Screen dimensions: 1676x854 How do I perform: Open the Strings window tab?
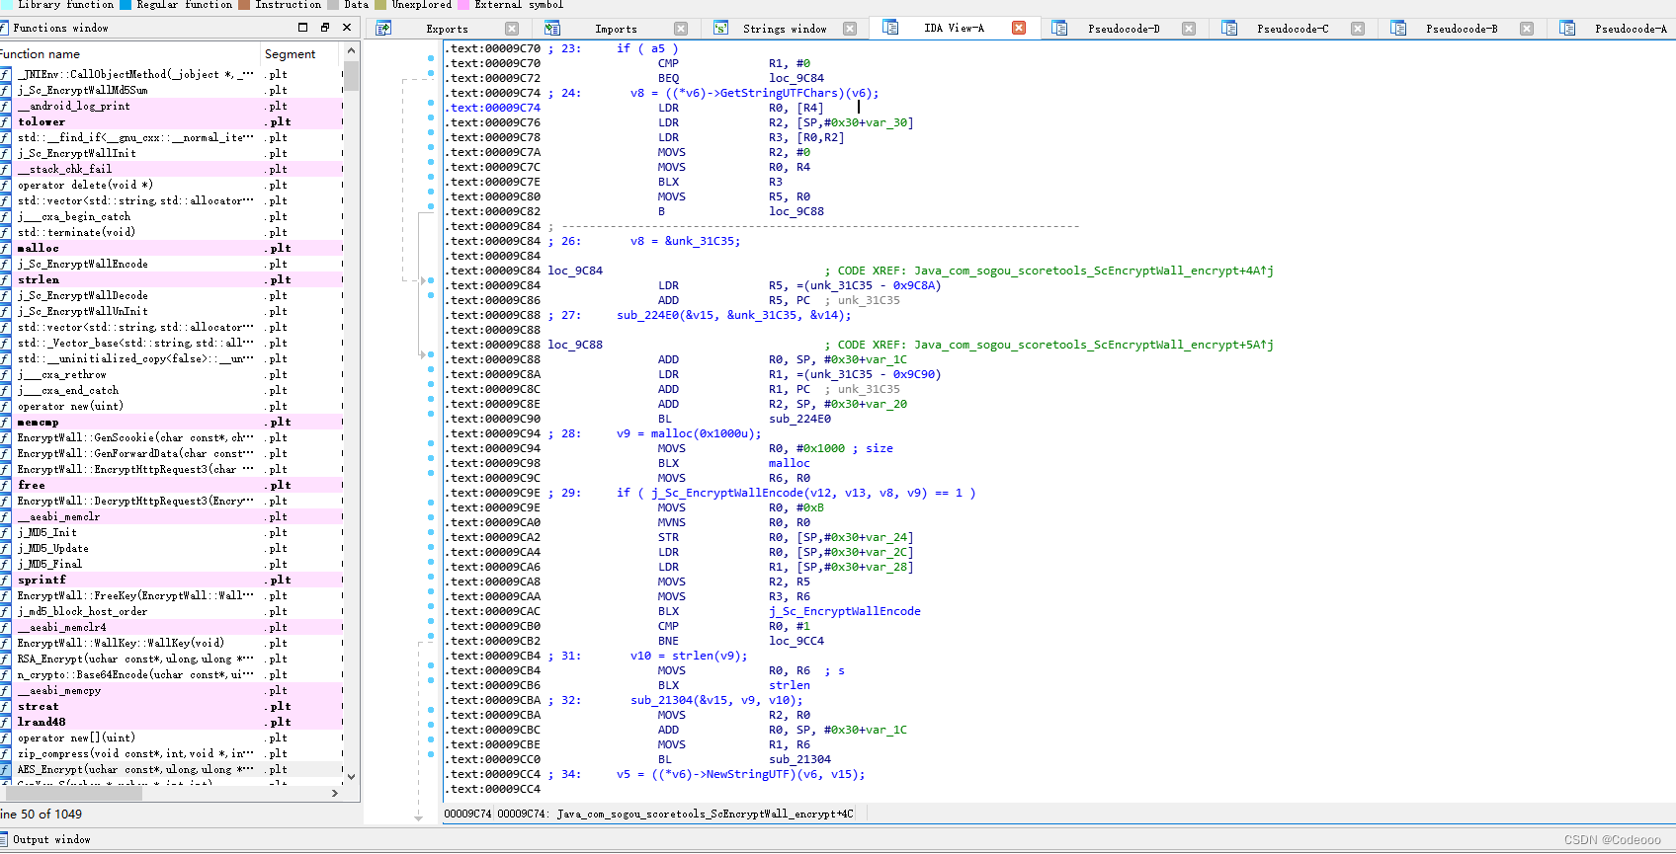[785, 29]
